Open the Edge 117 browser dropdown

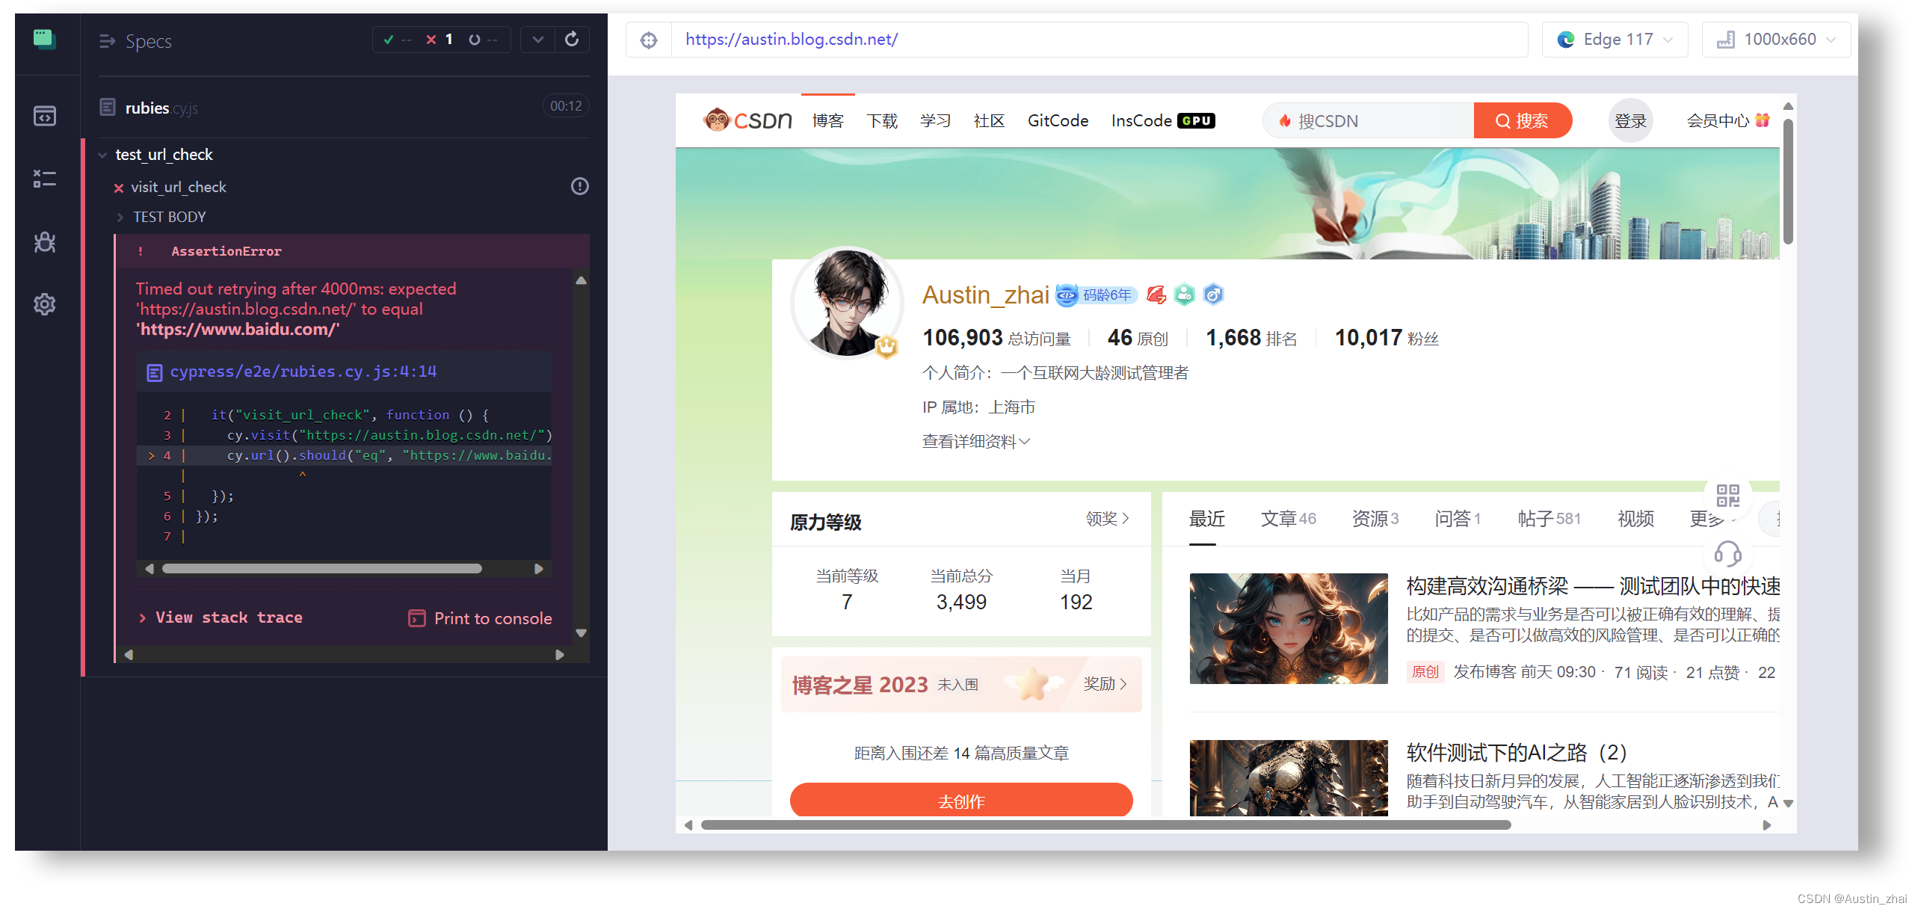click(1615, 40)
